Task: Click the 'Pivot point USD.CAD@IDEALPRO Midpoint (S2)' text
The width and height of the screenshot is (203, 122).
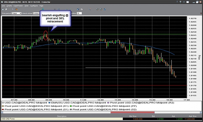Action: click(105, 109)
